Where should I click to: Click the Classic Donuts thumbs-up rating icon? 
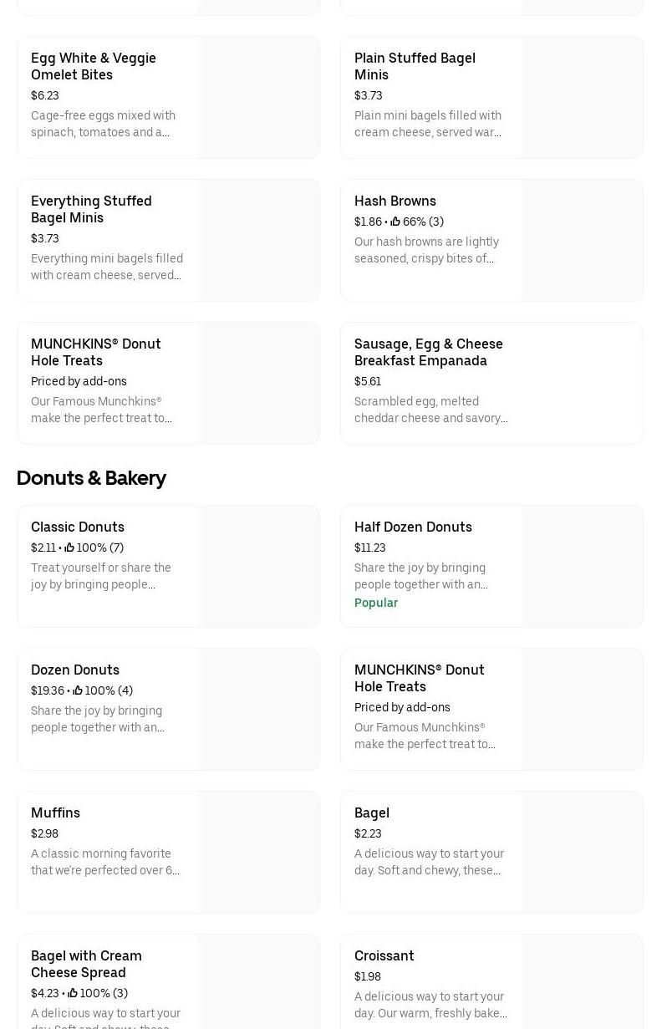pos(69,548)
